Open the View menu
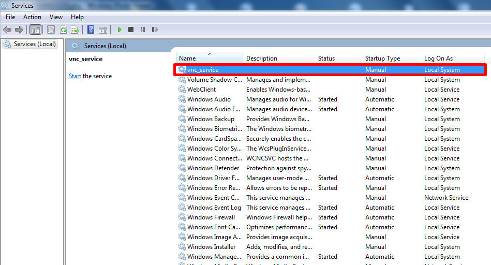Image resolution: width=491 pixels, height=265 pixels. pos(56,17)
